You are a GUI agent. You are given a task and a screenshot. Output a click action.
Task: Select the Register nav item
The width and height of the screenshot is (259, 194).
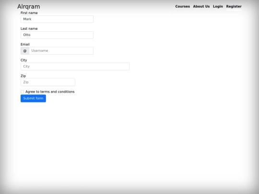(x=234, y=6)
